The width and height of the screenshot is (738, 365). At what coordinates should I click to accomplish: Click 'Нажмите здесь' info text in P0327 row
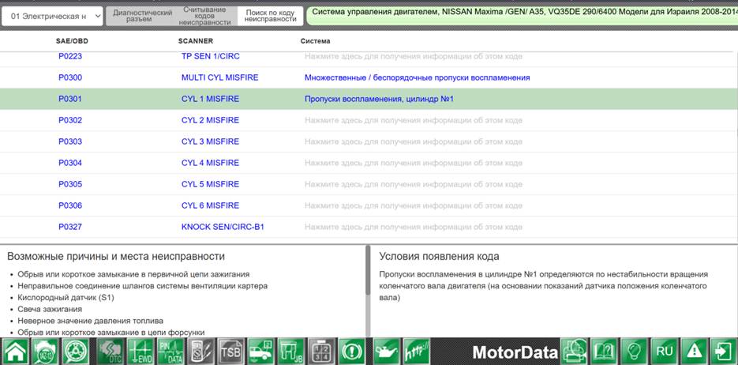(414, 227)
